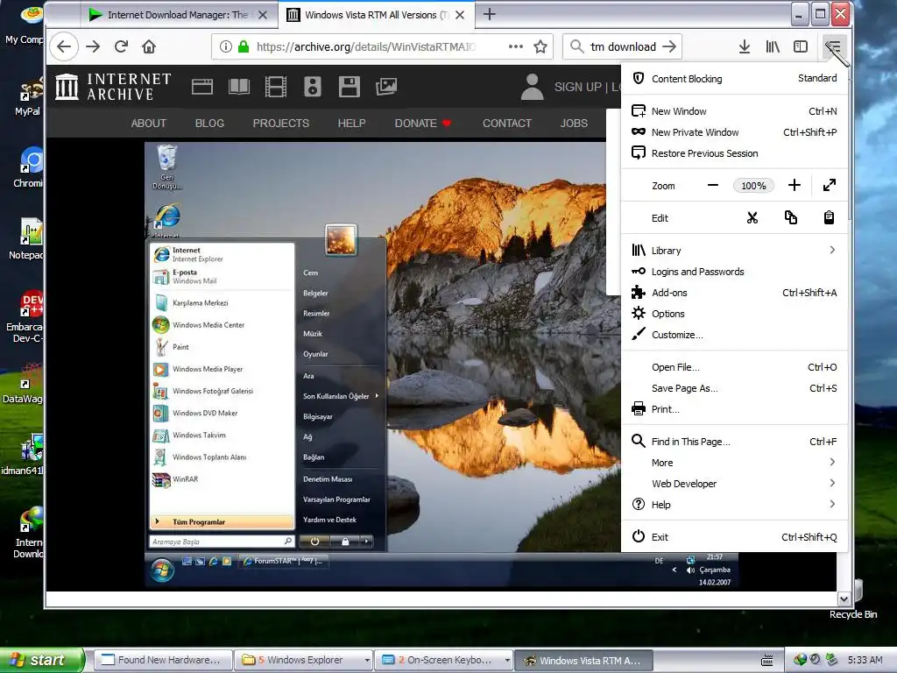Select Open File... menu item

coord(734,367)
